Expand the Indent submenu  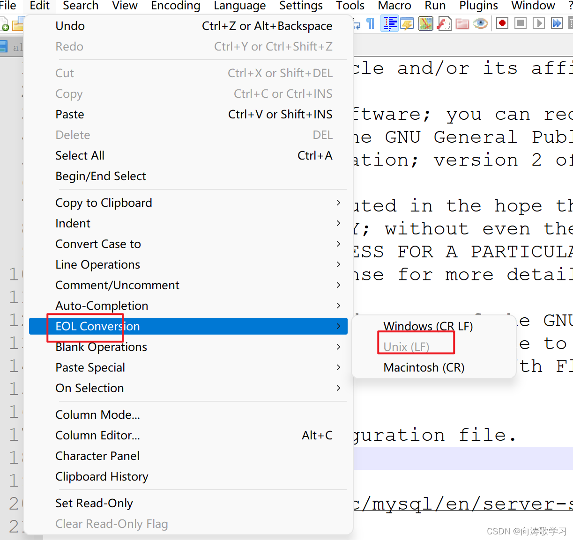tap(188, 223)
